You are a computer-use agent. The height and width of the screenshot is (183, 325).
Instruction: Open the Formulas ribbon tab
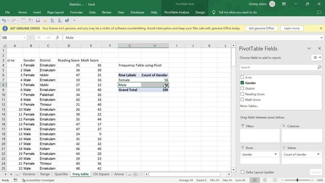(x=76, y=12)
